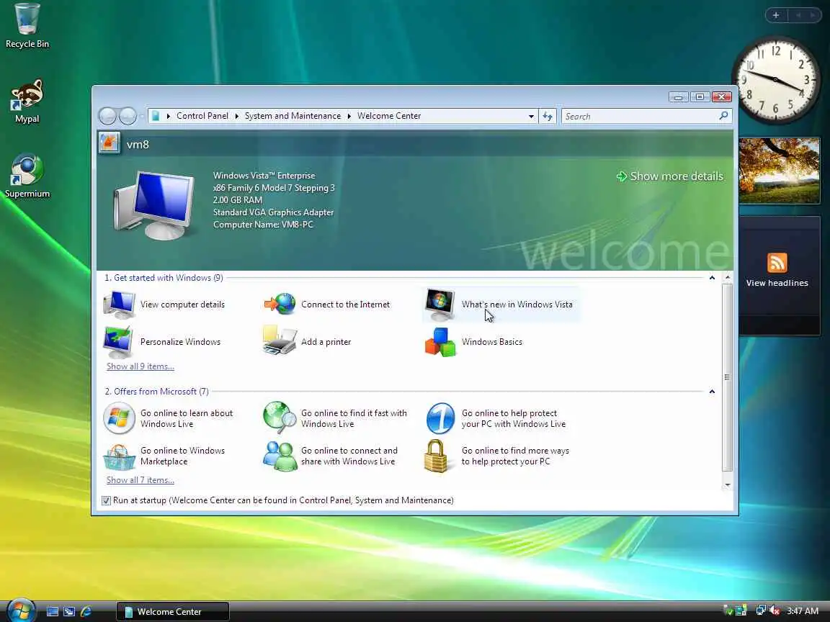The width and height of the screenshot is (830, 622).
Task: Click the green arrow beside Show more details
Action: (x=622, y=176)
